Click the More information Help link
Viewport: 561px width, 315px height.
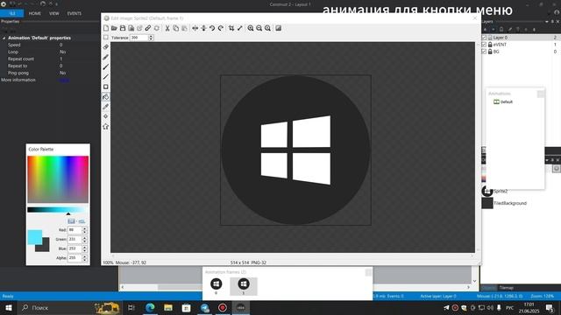point(64,80)
